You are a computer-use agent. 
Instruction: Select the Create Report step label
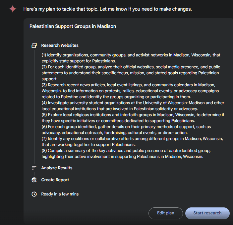(x=55, y=180)
